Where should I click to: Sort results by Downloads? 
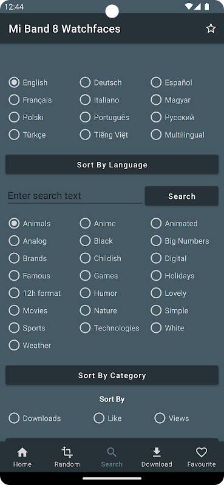(35, 418)
